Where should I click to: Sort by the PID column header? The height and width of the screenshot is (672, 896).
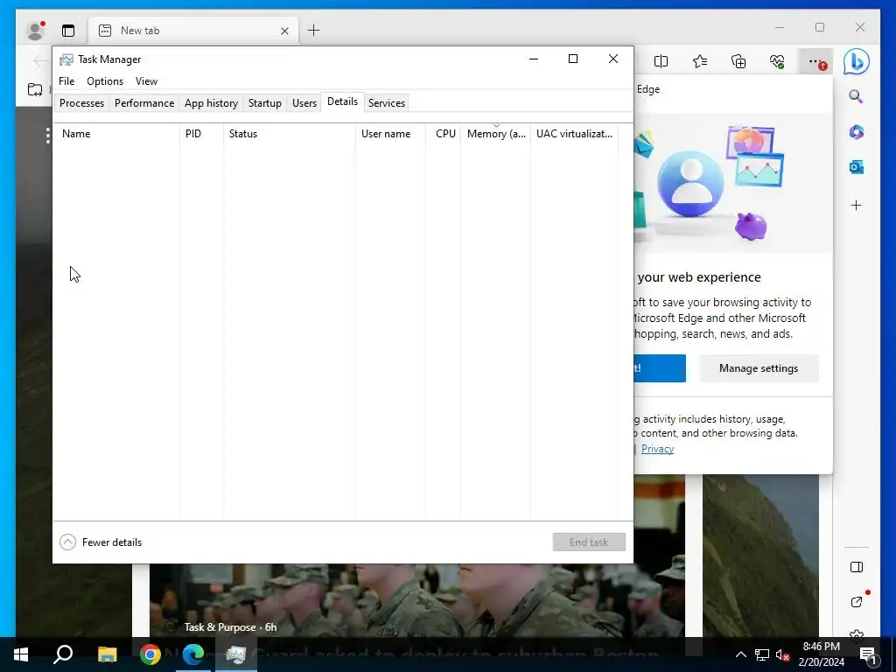201,134
